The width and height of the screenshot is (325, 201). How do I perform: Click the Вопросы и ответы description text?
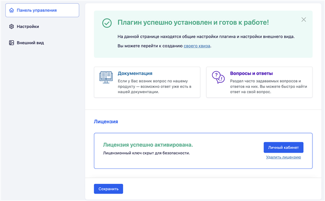point(268,87)
